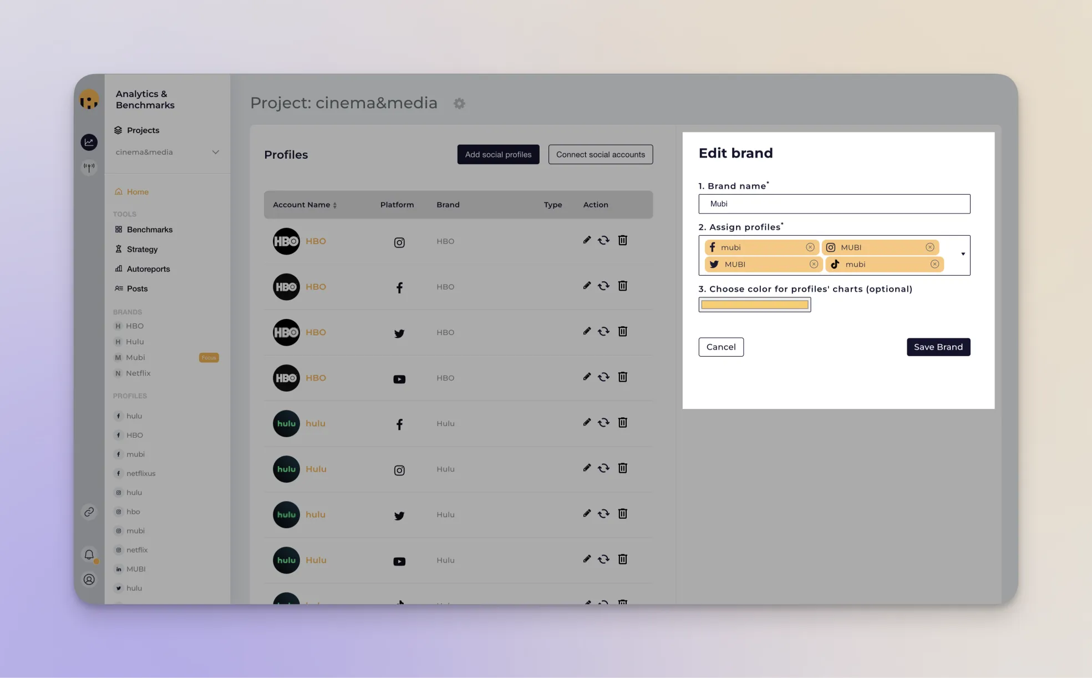The height and width of the screenshot is (678, 1092).
Task: Remove Instagram MUBI profile chip
Action: coord(930,247)
